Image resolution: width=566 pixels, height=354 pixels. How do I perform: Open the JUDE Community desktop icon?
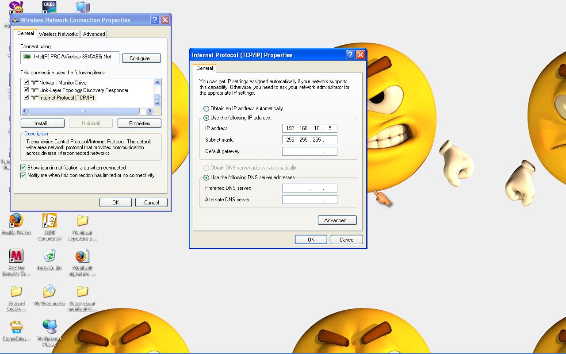coord(50,220)
